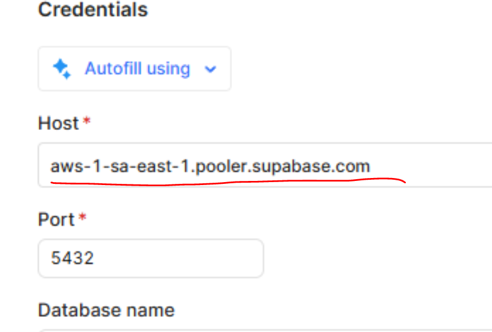The width and height of the screenshot is (492, 332).
Task: Click the red asterisk beside Port
Action: click(83, 218)
